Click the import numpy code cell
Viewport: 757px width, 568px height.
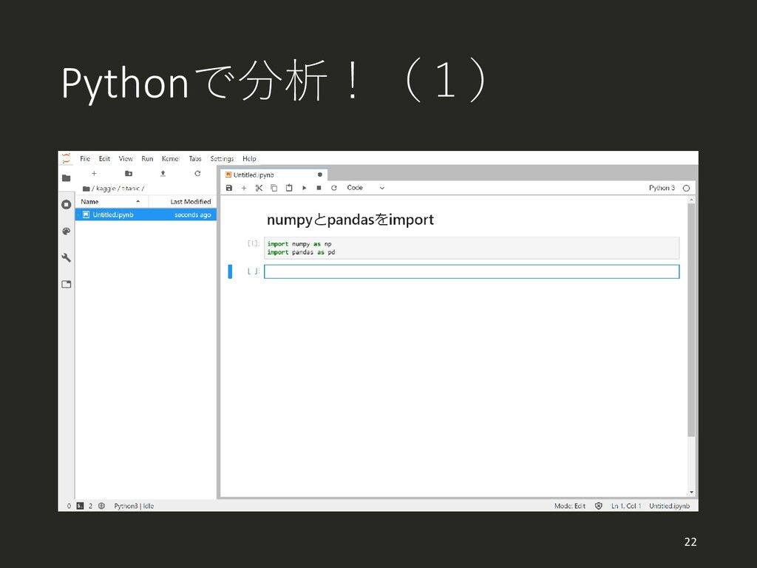click(472, 248)
